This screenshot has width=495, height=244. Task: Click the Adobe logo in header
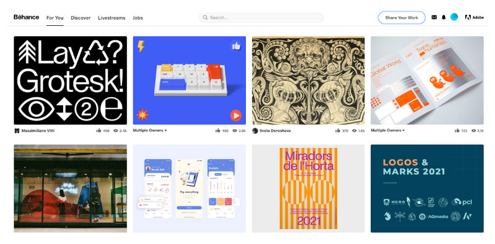[x=474, y=18]
